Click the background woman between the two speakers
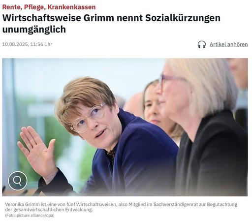 (x=154, y=107)
